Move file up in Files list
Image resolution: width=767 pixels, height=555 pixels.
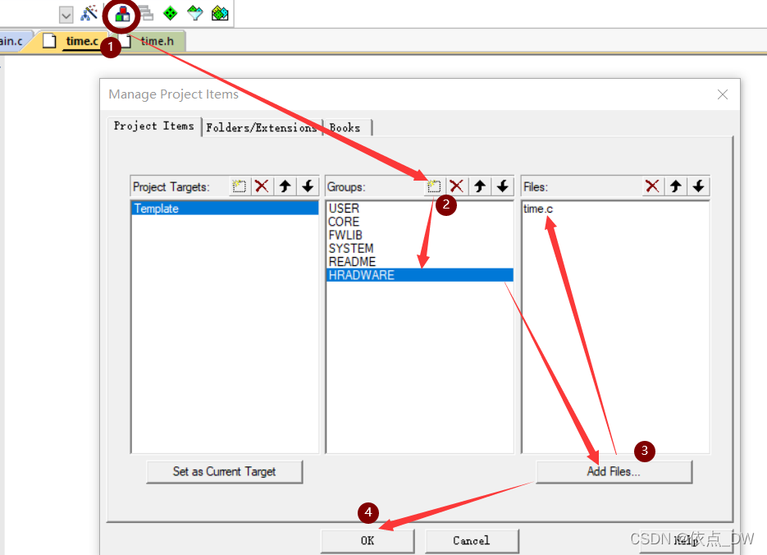pos(675,186)
